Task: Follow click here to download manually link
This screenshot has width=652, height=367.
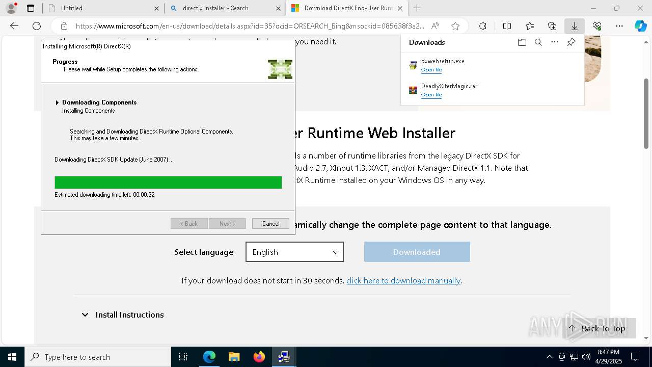Action: pyautogui.click(x=403, y=280)
